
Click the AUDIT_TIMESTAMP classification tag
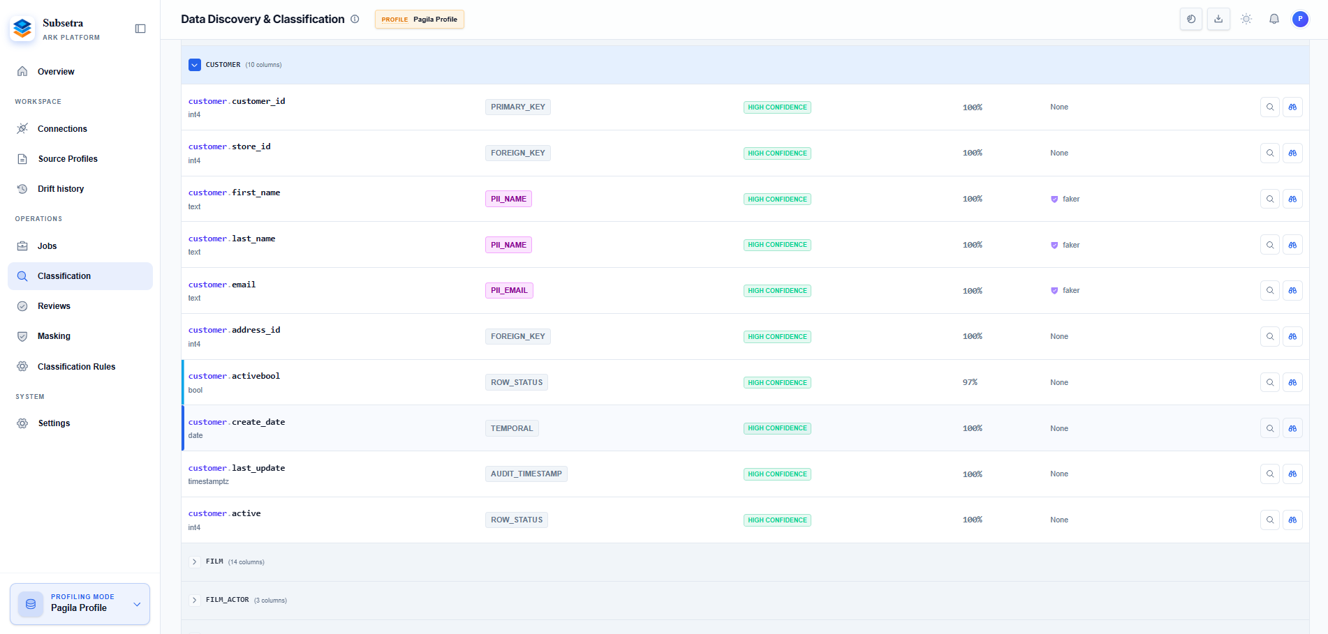pyautogui.click(x=526, y=474)
